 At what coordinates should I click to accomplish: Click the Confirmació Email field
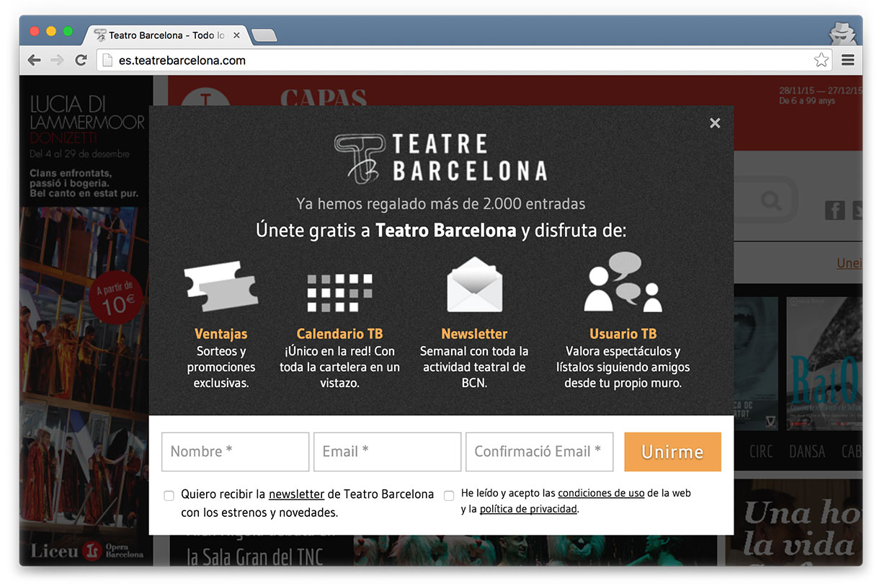(540, 452)
